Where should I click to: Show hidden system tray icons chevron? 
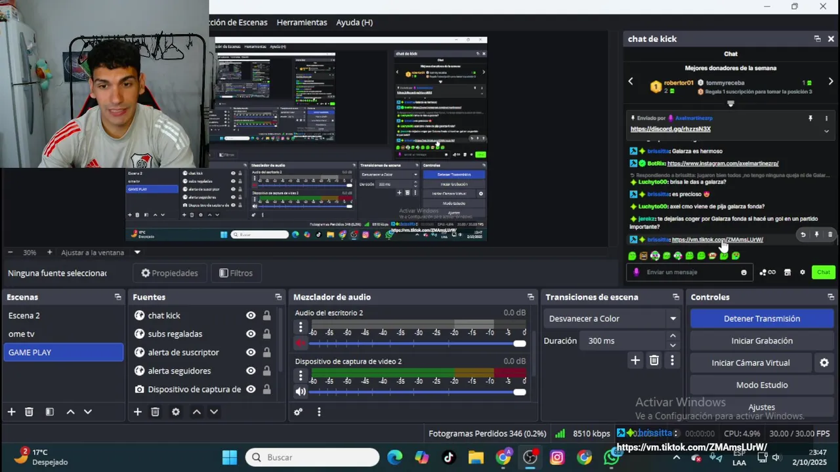[678, 457]
